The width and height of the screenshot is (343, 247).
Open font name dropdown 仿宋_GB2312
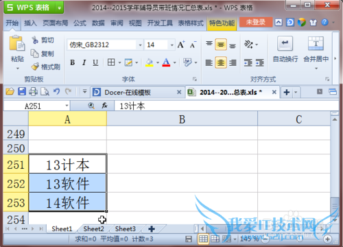click(140, 45)
